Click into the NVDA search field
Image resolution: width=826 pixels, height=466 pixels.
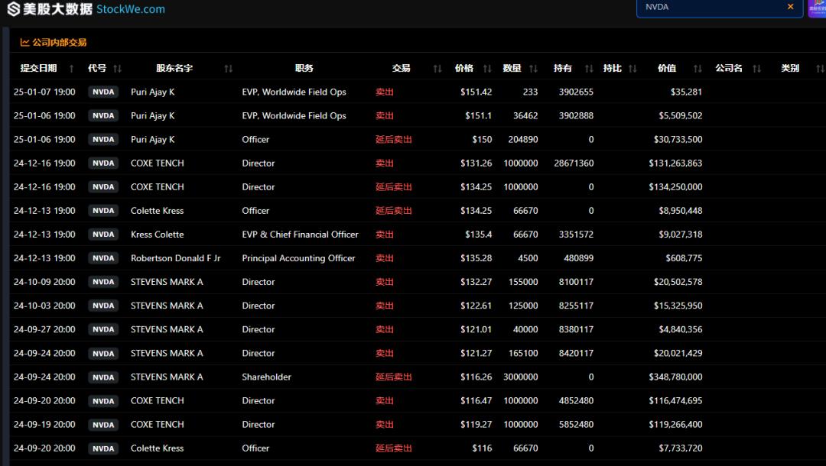point(711,7)
